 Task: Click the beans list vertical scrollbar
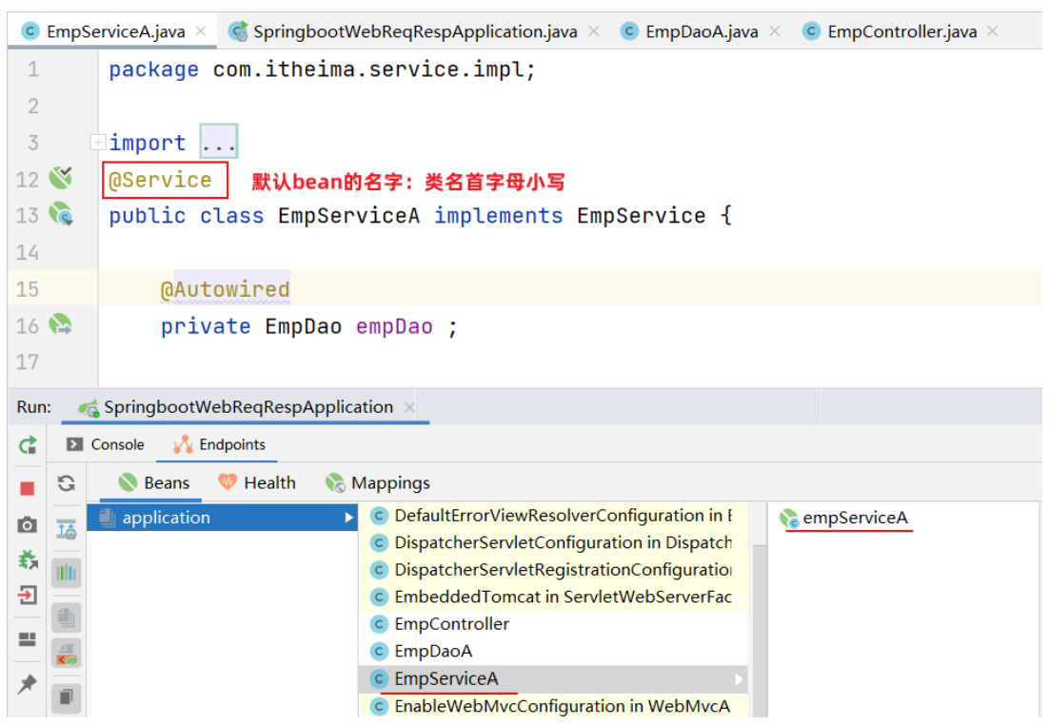tap(760, 629)
